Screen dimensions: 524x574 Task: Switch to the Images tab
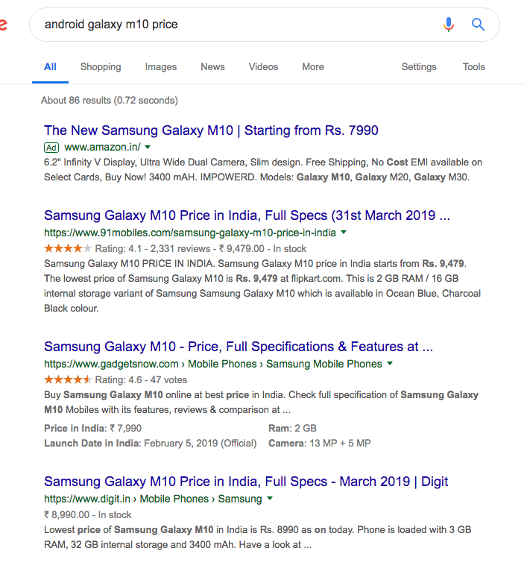(161, 67)
